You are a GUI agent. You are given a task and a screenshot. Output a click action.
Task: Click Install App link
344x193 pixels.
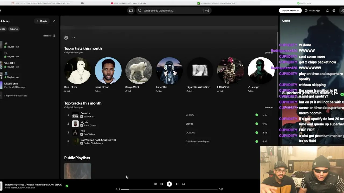pos(312,10)
